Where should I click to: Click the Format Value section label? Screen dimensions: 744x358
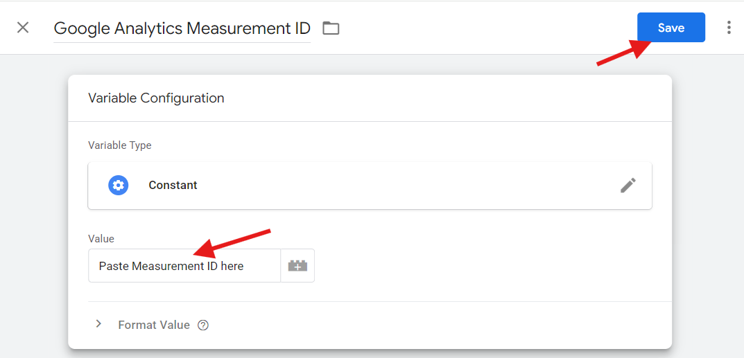tap(154, 325)
